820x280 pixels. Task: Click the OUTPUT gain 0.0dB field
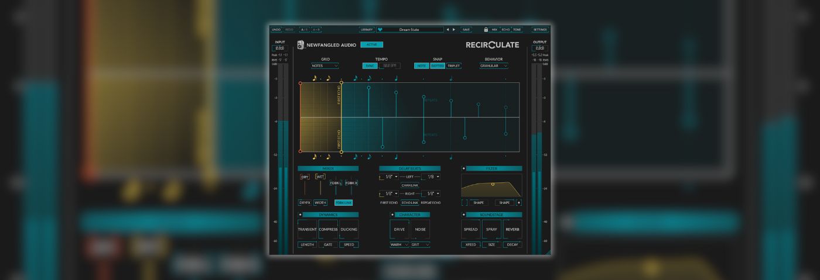pos(539,49)
